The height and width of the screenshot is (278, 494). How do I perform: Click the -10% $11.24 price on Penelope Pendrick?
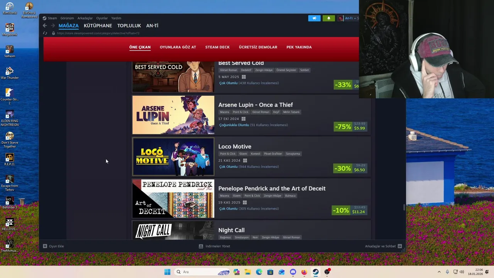click(x=349, y=210)
